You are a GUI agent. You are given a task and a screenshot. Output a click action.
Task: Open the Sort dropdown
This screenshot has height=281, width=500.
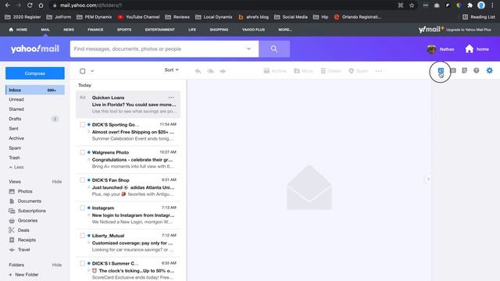click(172, 69)
